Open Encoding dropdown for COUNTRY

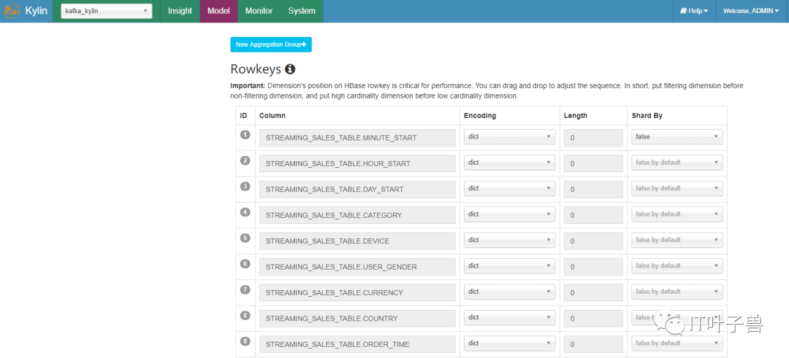[509, 318]
